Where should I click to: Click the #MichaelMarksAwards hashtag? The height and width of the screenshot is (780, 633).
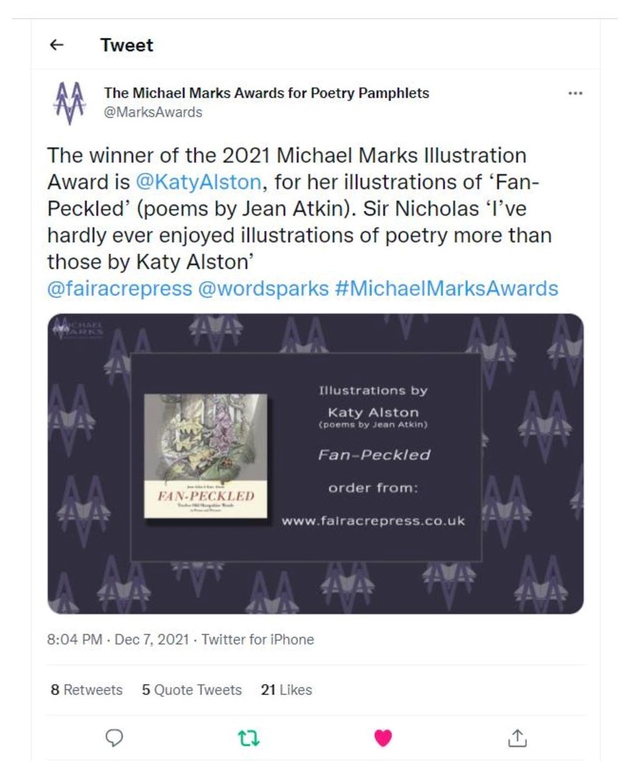446,288
